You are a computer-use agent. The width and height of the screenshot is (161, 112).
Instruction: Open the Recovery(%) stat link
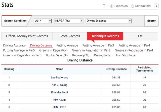coord(81,55)
